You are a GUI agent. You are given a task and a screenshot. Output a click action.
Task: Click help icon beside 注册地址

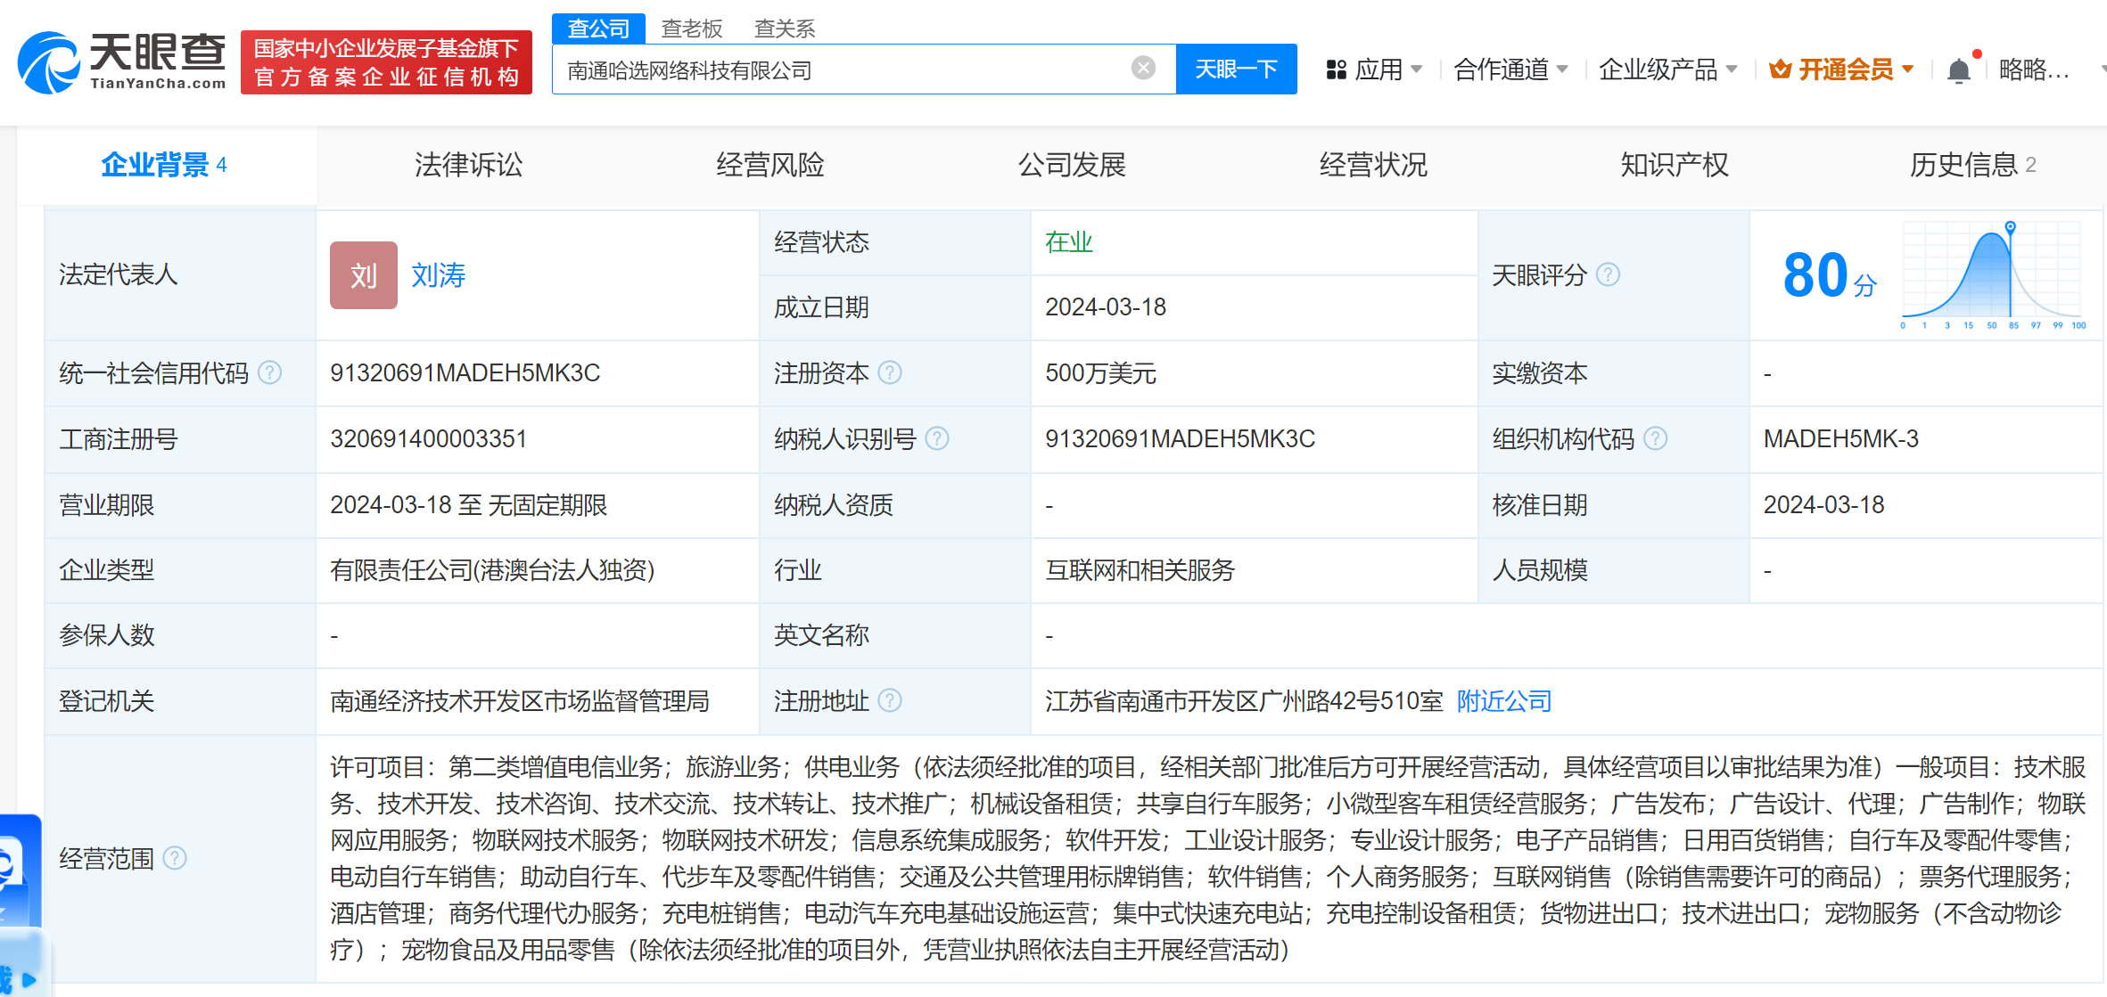click(890, 701)
